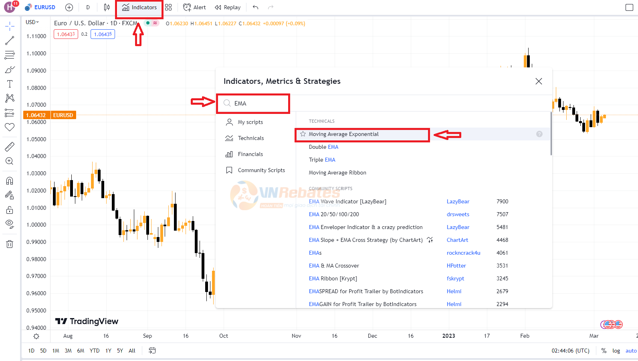Screen dimensions: 638x361
Task: Open chart settings gear icon
Action: click(36, 336)
